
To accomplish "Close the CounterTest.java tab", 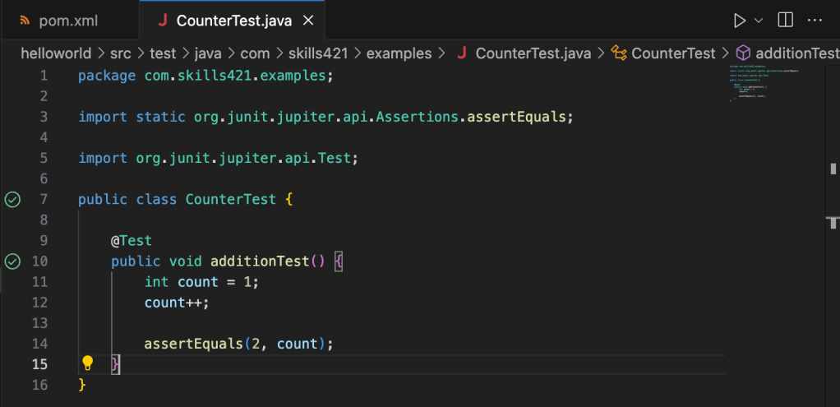I will tap(308, 21).
